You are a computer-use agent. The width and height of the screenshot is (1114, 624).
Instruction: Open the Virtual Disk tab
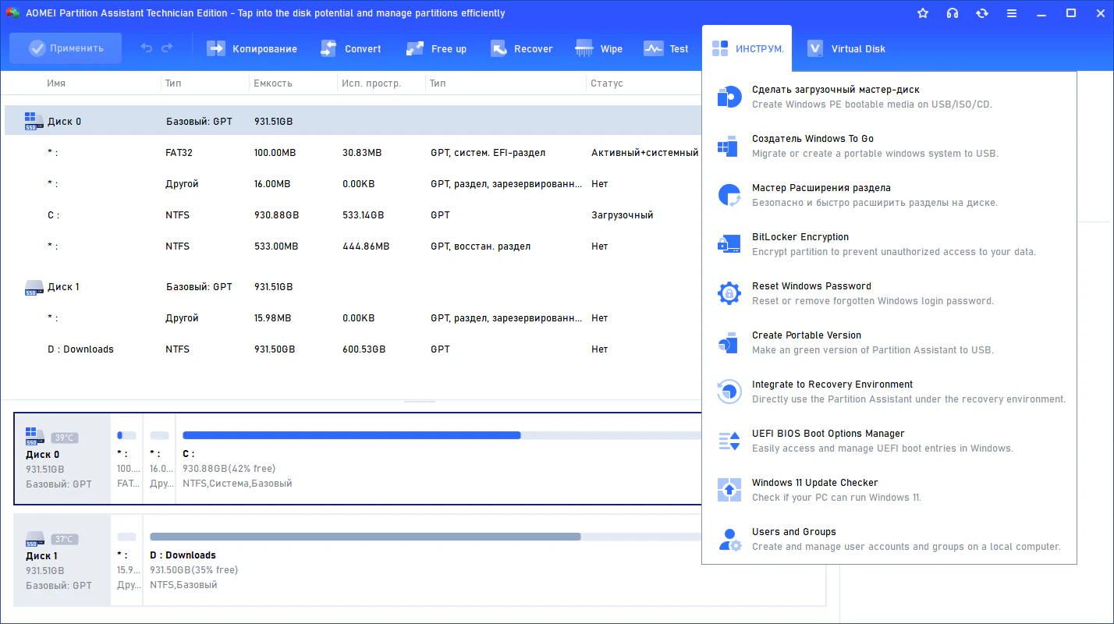[847, 48]
